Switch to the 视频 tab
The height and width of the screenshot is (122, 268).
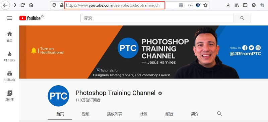(x=85, y=114)
